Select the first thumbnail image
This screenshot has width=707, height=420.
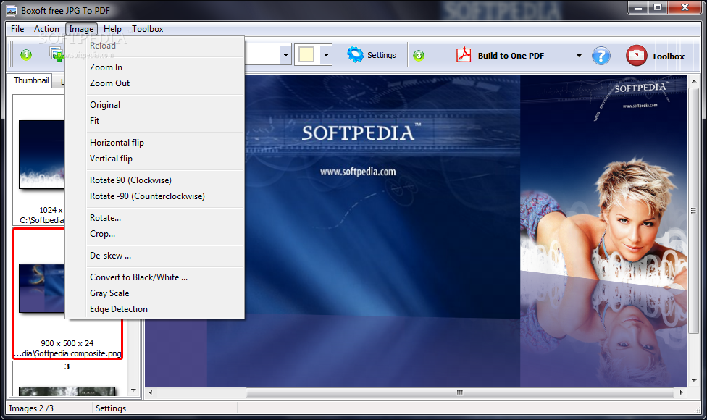[41, 154]
